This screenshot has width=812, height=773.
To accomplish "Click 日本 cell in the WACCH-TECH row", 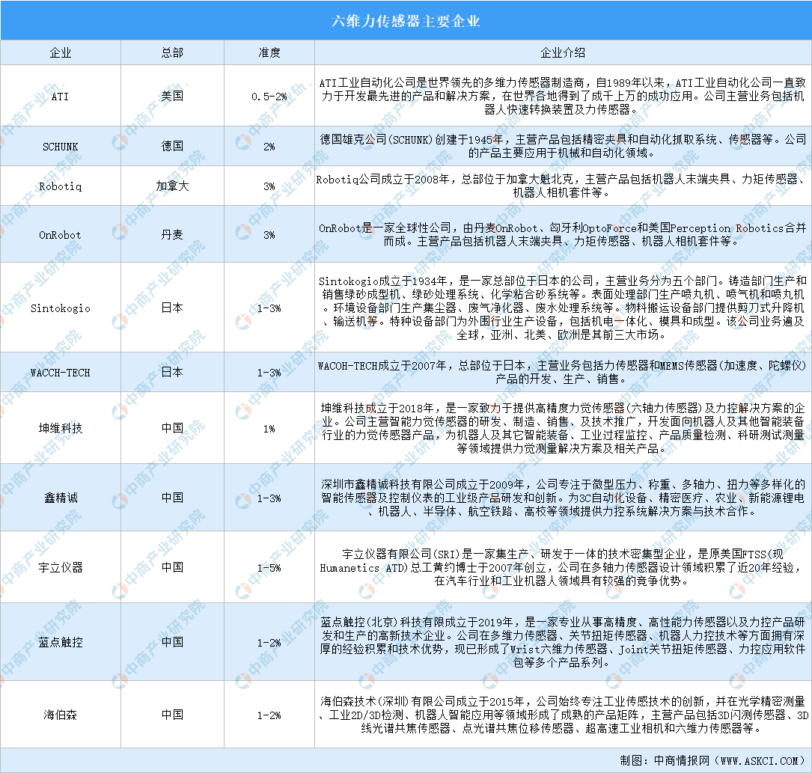I will pyautogui.click(x=172, y=372).
